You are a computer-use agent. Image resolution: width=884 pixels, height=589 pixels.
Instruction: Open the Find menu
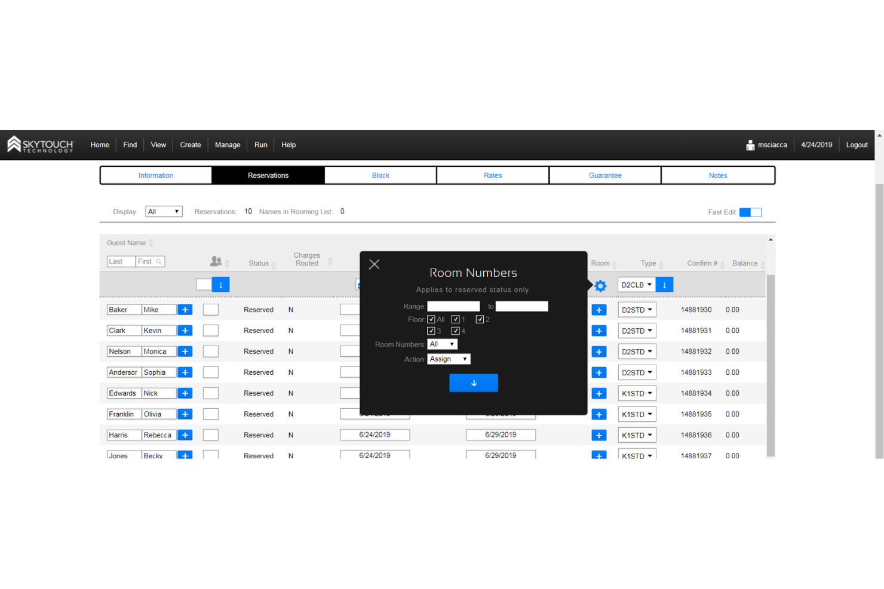[130, 145]
